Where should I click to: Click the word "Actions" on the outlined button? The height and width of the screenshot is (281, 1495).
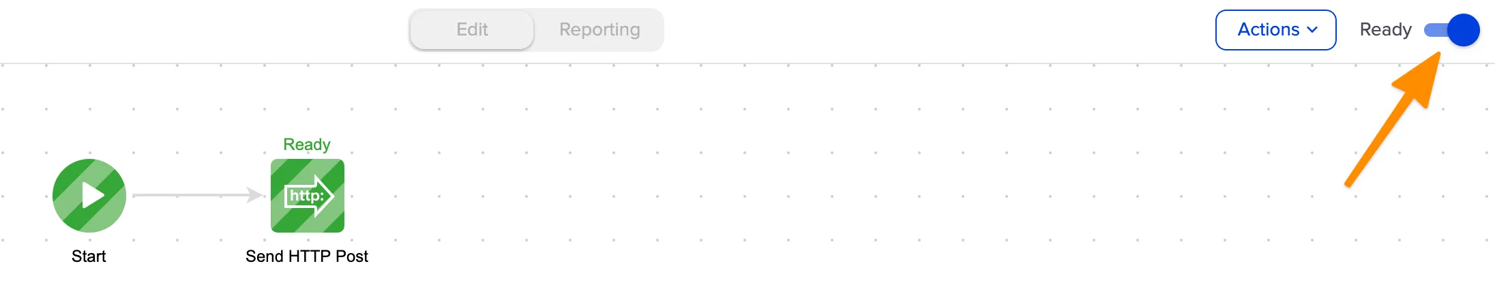tap(1269, 30)
